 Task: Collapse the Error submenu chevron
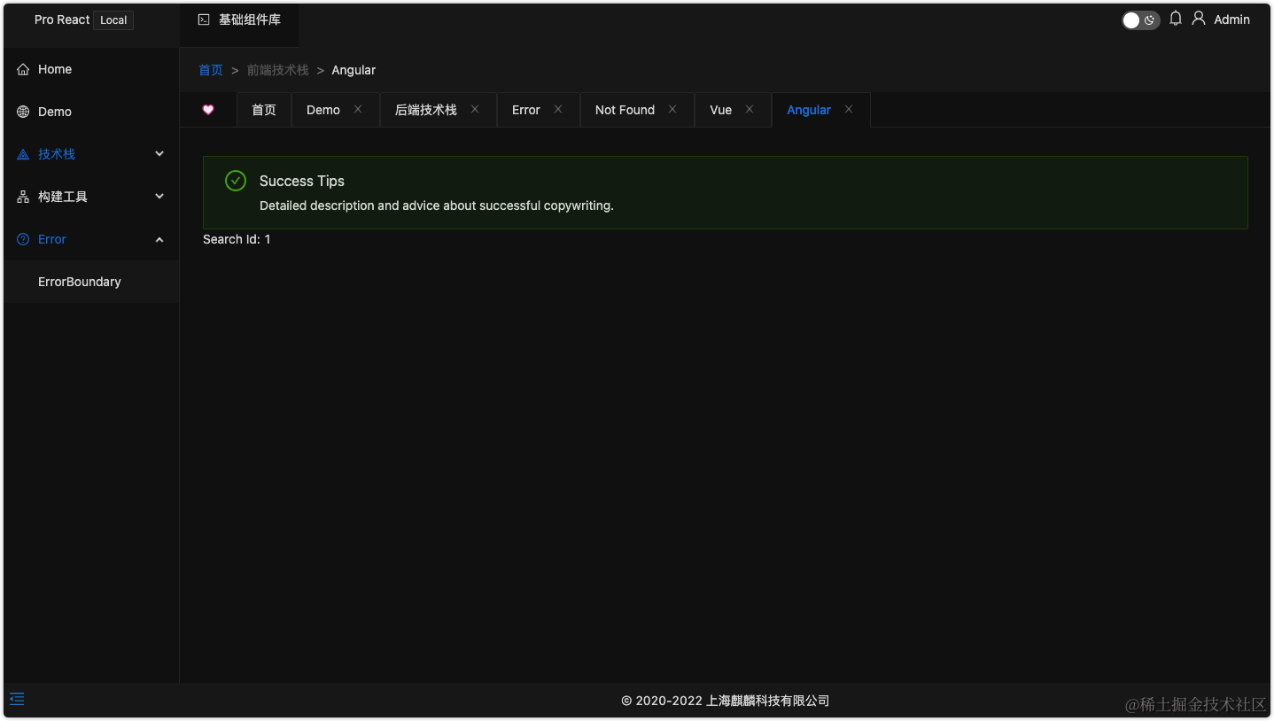tap(159, 239)
